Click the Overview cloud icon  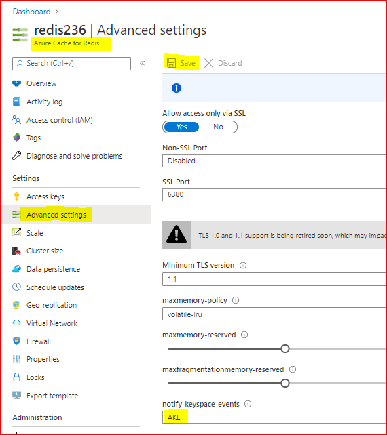click(17, 83)
